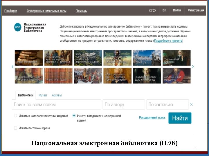Open the 'Тургенев Иван Сергеевич' thumbnail
Screen dimensions: 209x156
pos(176,58)
